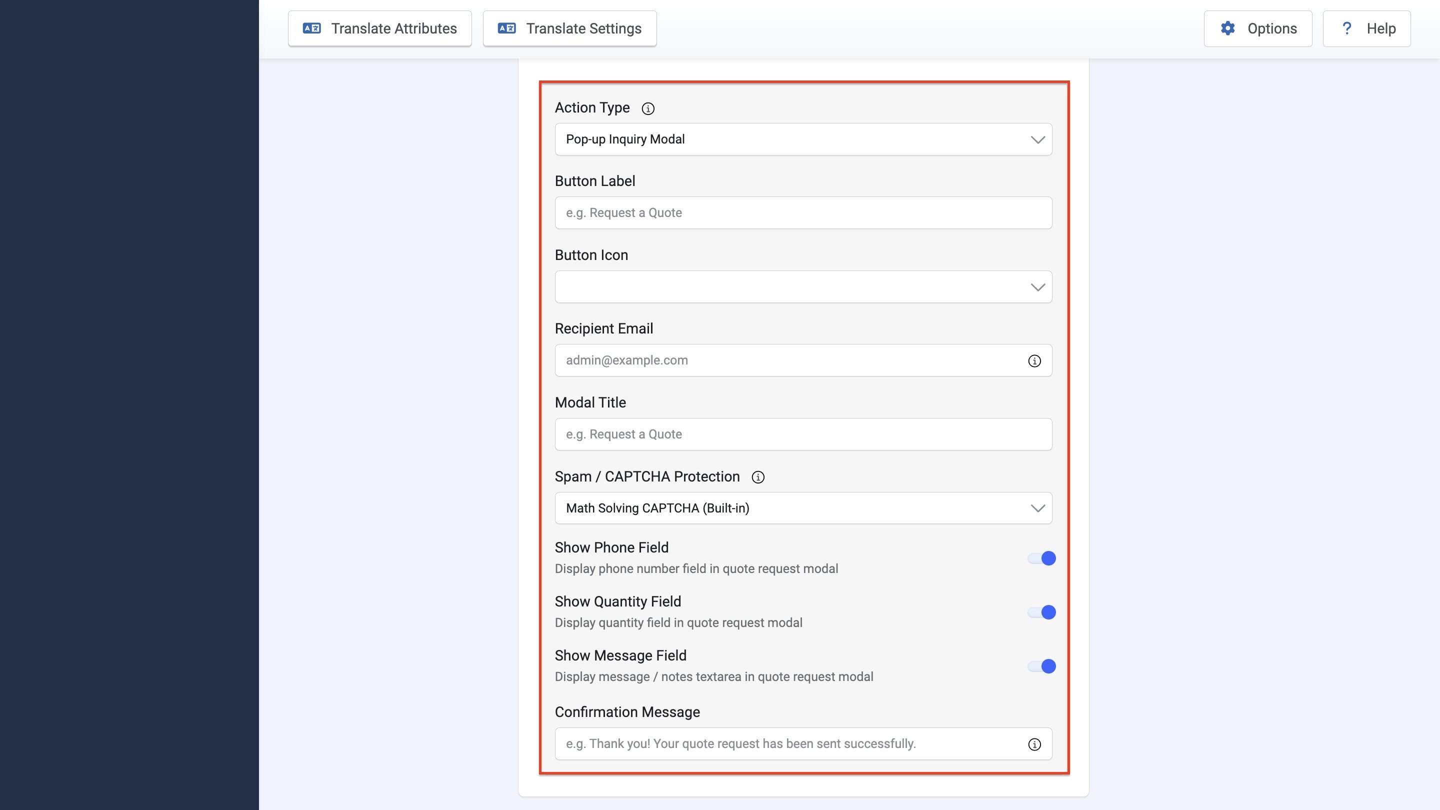Open the Translate Settings button
Image resolution: width=1440 pixels, height=810 pixels.
(x=569, y=28)
